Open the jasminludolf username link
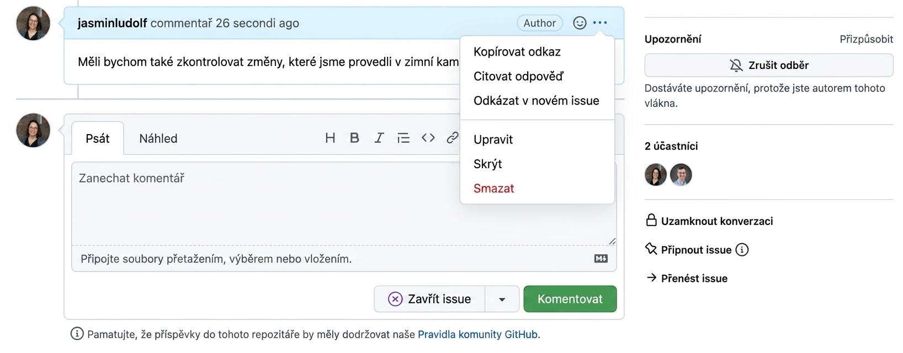 [x=112, y=23]
